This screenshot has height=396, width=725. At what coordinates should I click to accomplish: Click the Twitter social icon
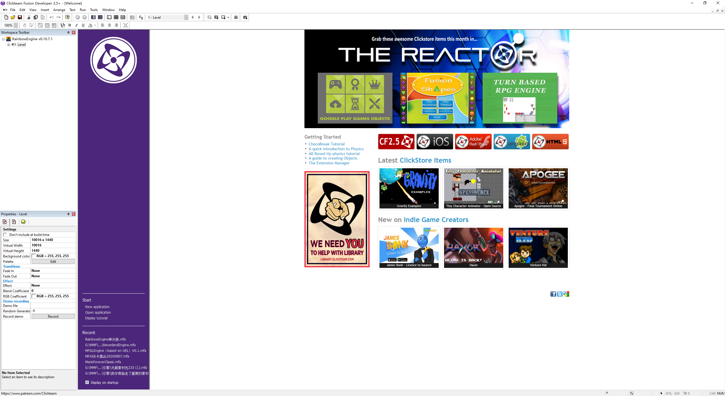coord(560,294)
